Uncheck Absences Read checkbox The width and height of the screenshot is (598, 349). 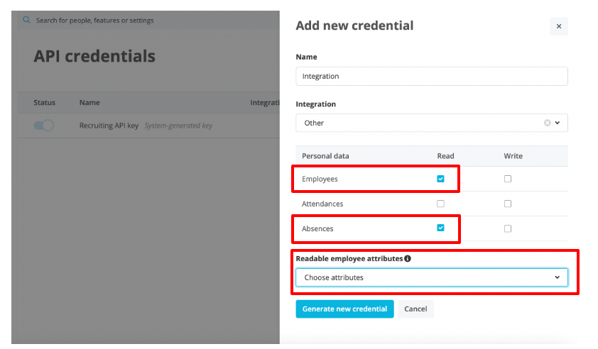pyautogui.click(x=440, y=228)
